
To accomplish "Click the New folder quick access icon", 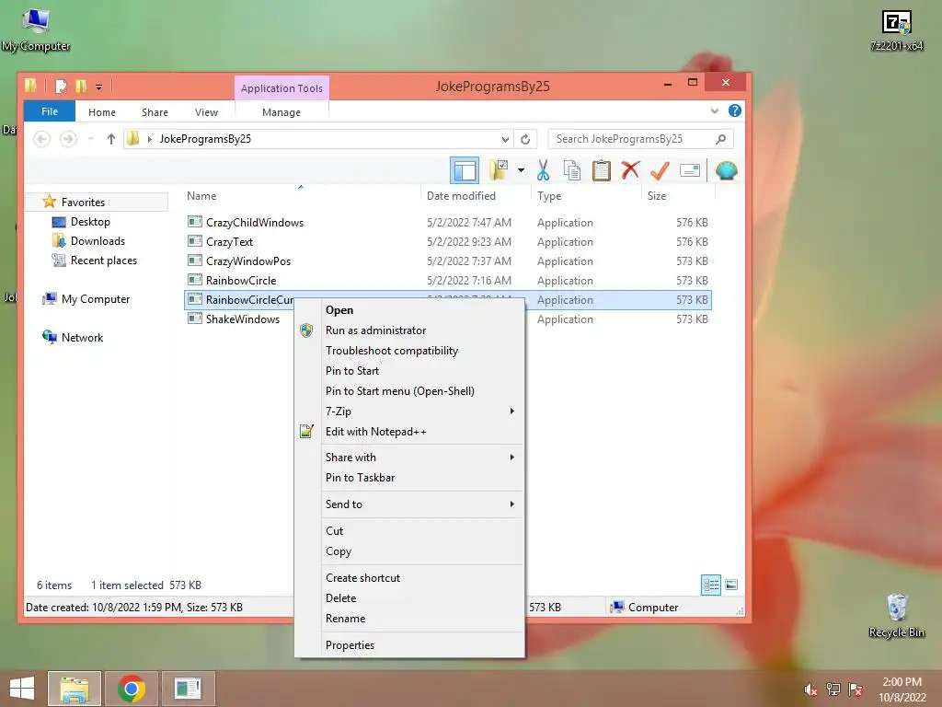I will click(81, 87).
